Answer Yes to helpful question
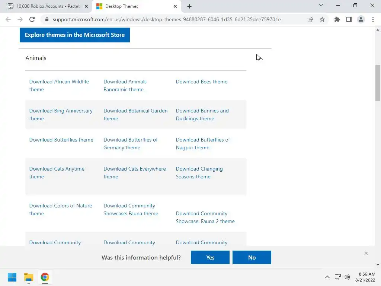The image size is (381, 286). 210,257
